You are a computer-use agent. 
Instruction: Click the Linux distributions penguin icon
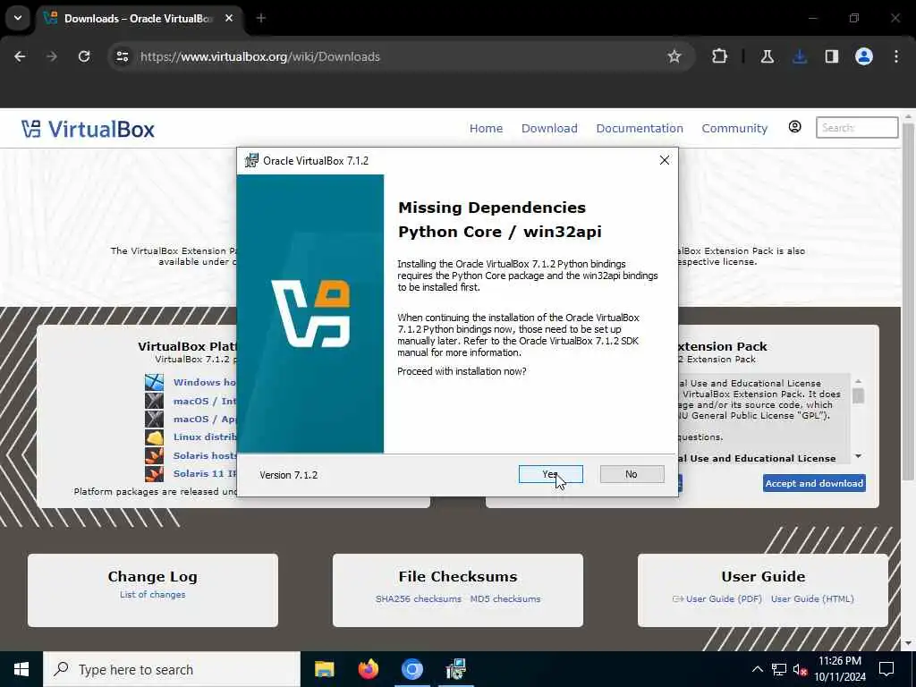pyautogui.click(x=154, y=437)
